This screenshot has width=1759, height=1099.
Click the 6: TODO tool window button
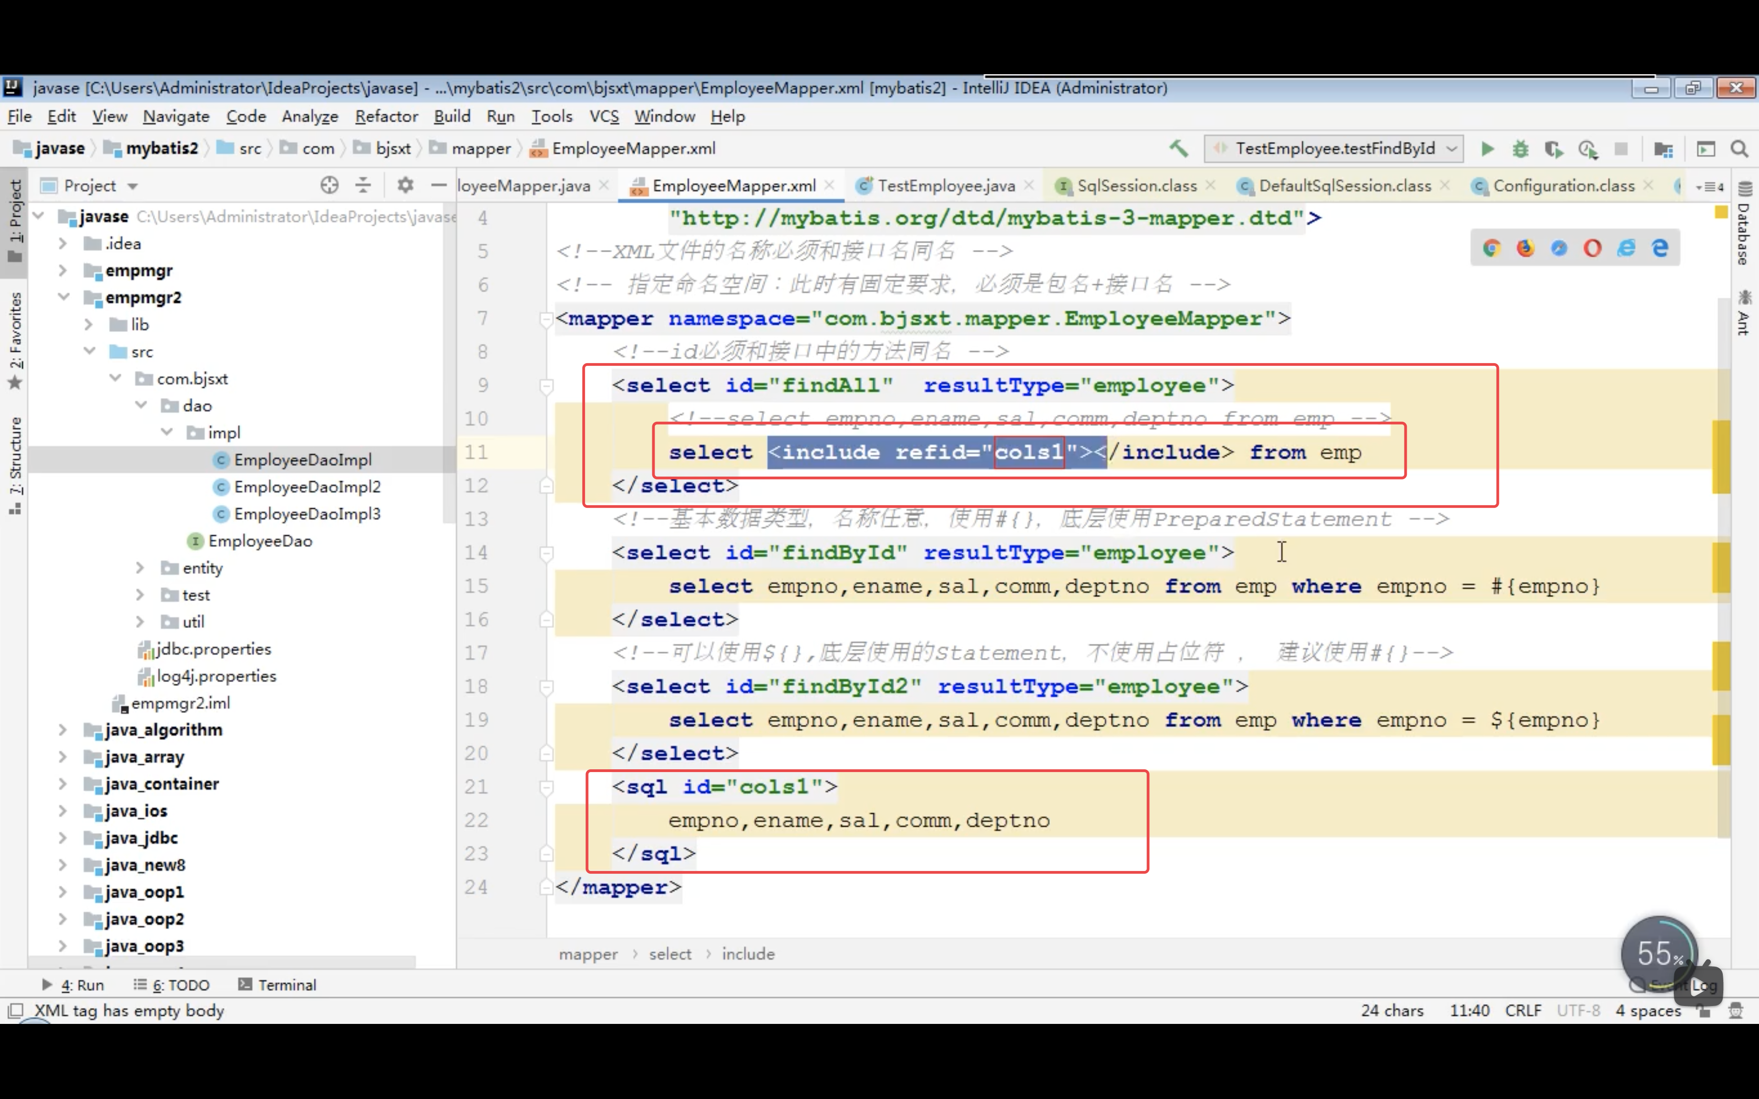pyautogui.click(x=171, y=985)
